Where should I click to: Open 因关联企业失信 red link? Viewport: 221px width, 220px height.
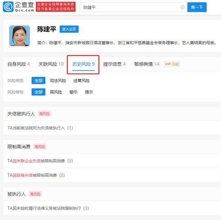click(27, 161)
